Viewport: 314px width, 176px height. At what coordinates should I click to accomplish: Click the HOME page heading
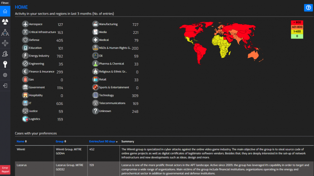[x=21, y=7]
